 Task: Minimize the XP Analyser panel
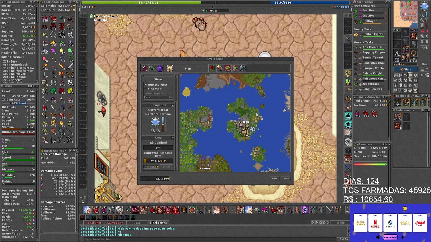pyautogui.click(x=386, y=144)
